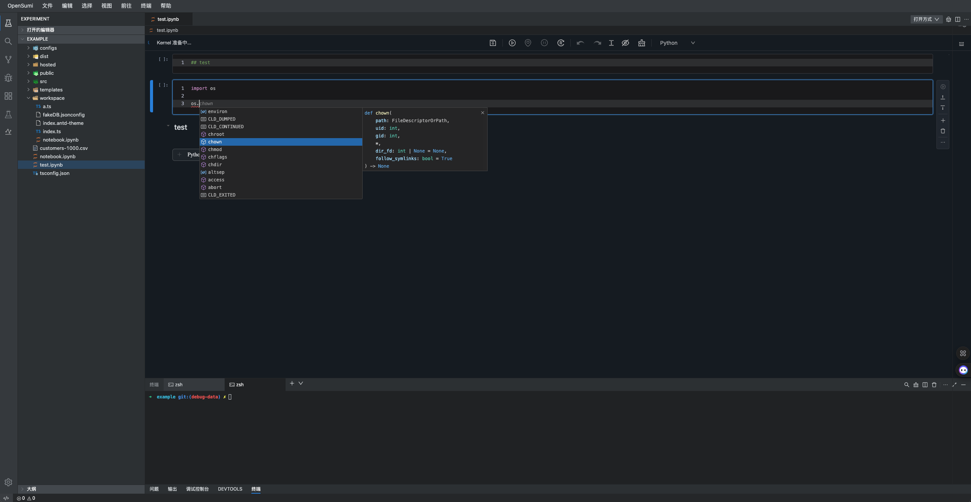This screenshot has height=502, width=971.
Task: Select environ suggestion in autocomplete list
Action: click(x=281, y=112)
